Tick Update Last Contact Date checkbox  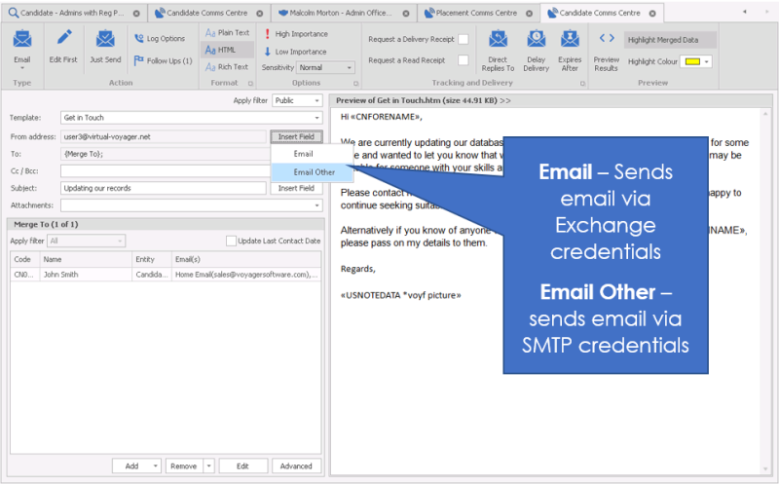click(231, 241)
